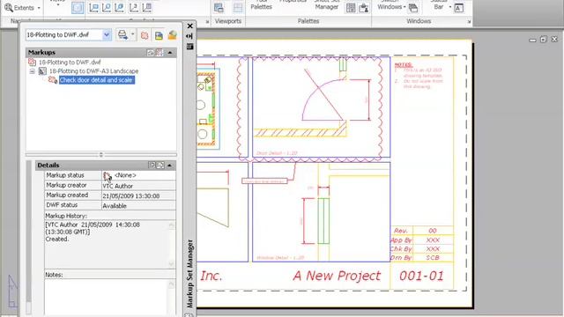Open the Extents zoom dropdown arrow

(39, 8)
